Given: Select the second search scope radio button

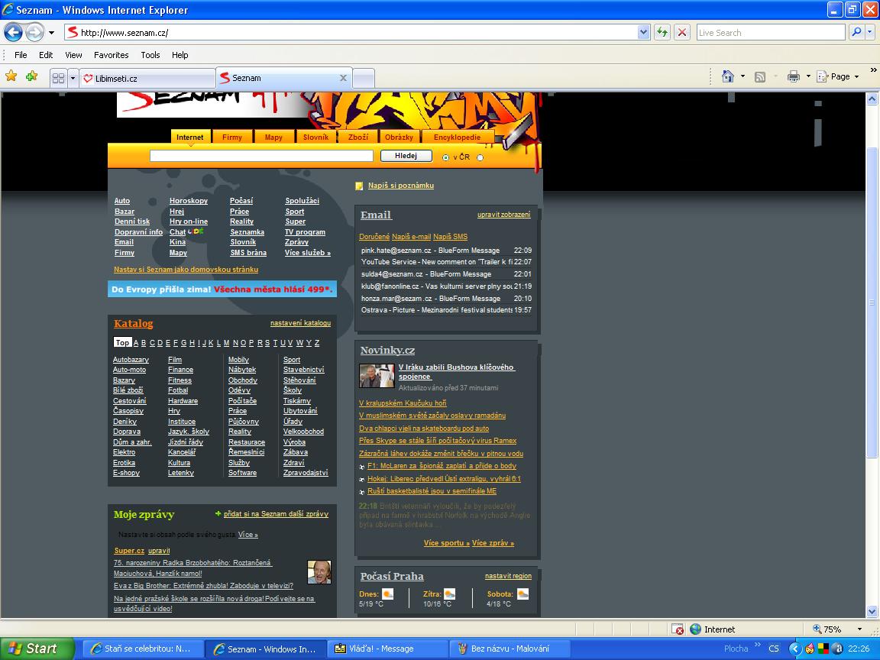Looking at the screenshot, I should pyautogui.click(x=480, y=157).
